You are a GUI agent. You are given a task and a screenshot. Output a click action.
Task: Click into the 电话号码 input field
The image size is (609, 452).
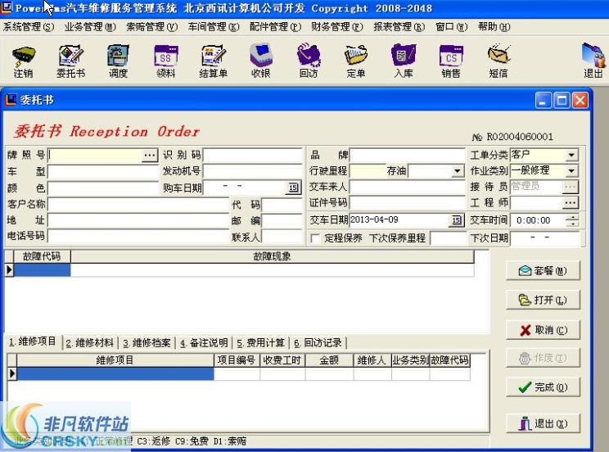pyautogui.click(x=138, y=236)
